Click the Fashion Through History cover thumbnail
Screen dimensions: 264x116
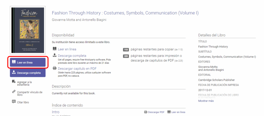coord(28,30)
